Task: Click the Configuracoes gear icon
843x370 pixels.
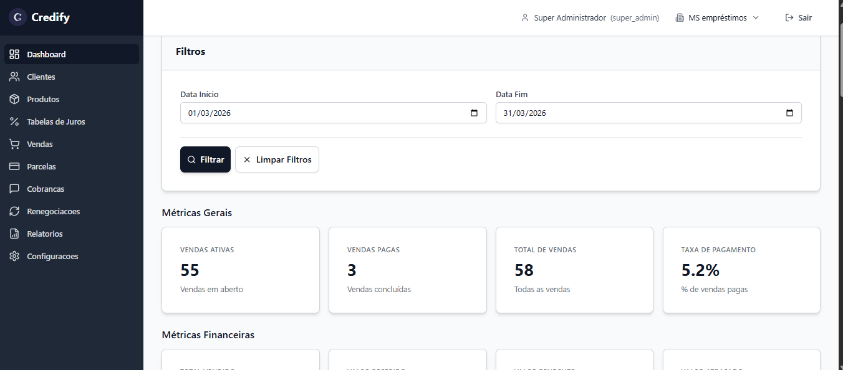Action: click(14, 257)
